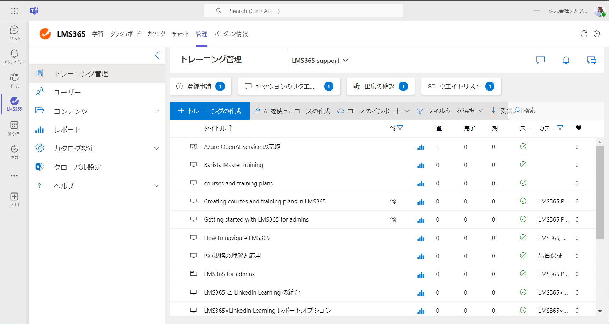This screenshot has width=609, height=324.
Task: Switch to the 学習 tab
Action: tap(98, 34)
